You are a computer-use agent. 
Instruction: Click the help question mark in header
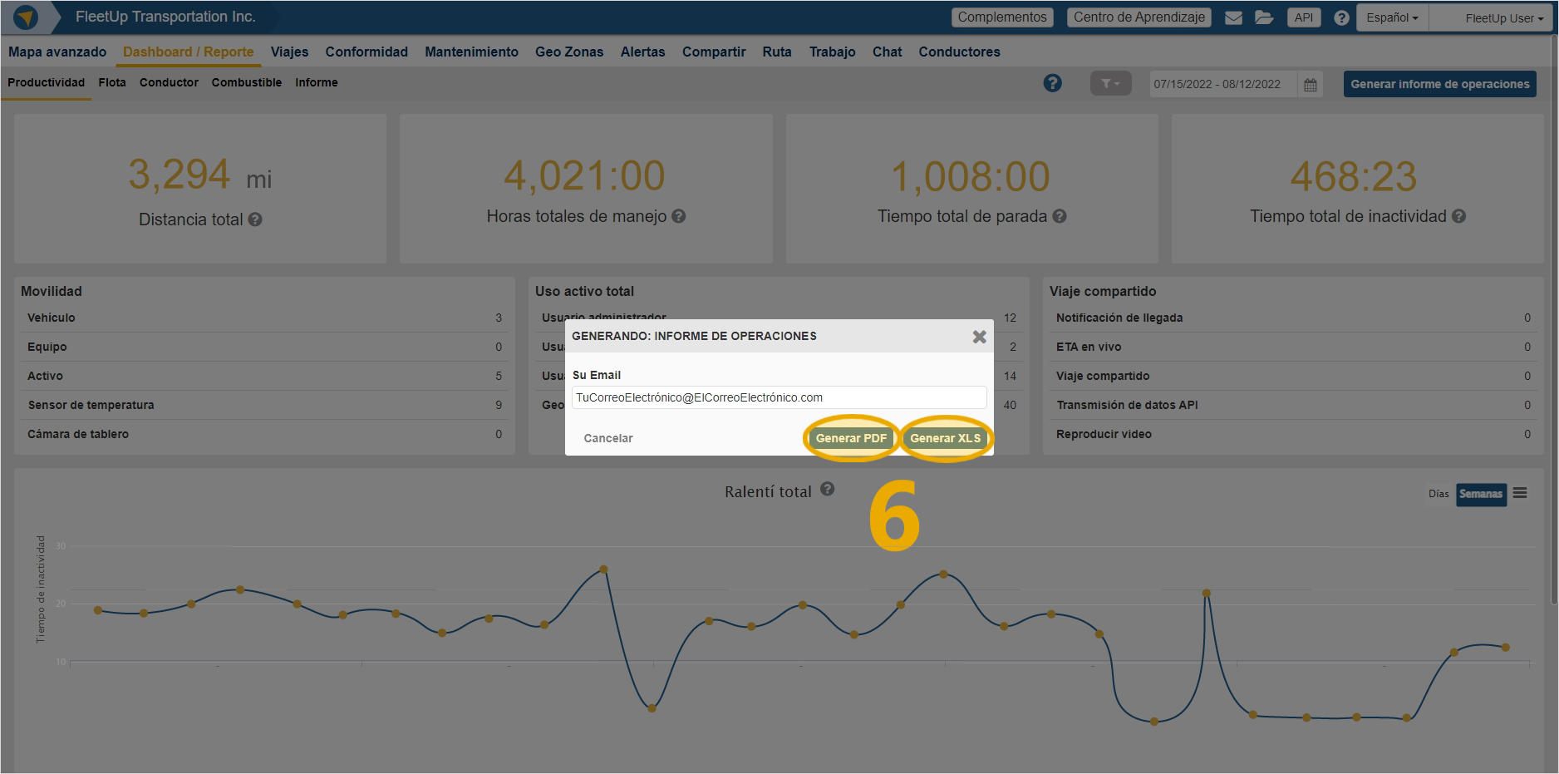click(1341, 17)
